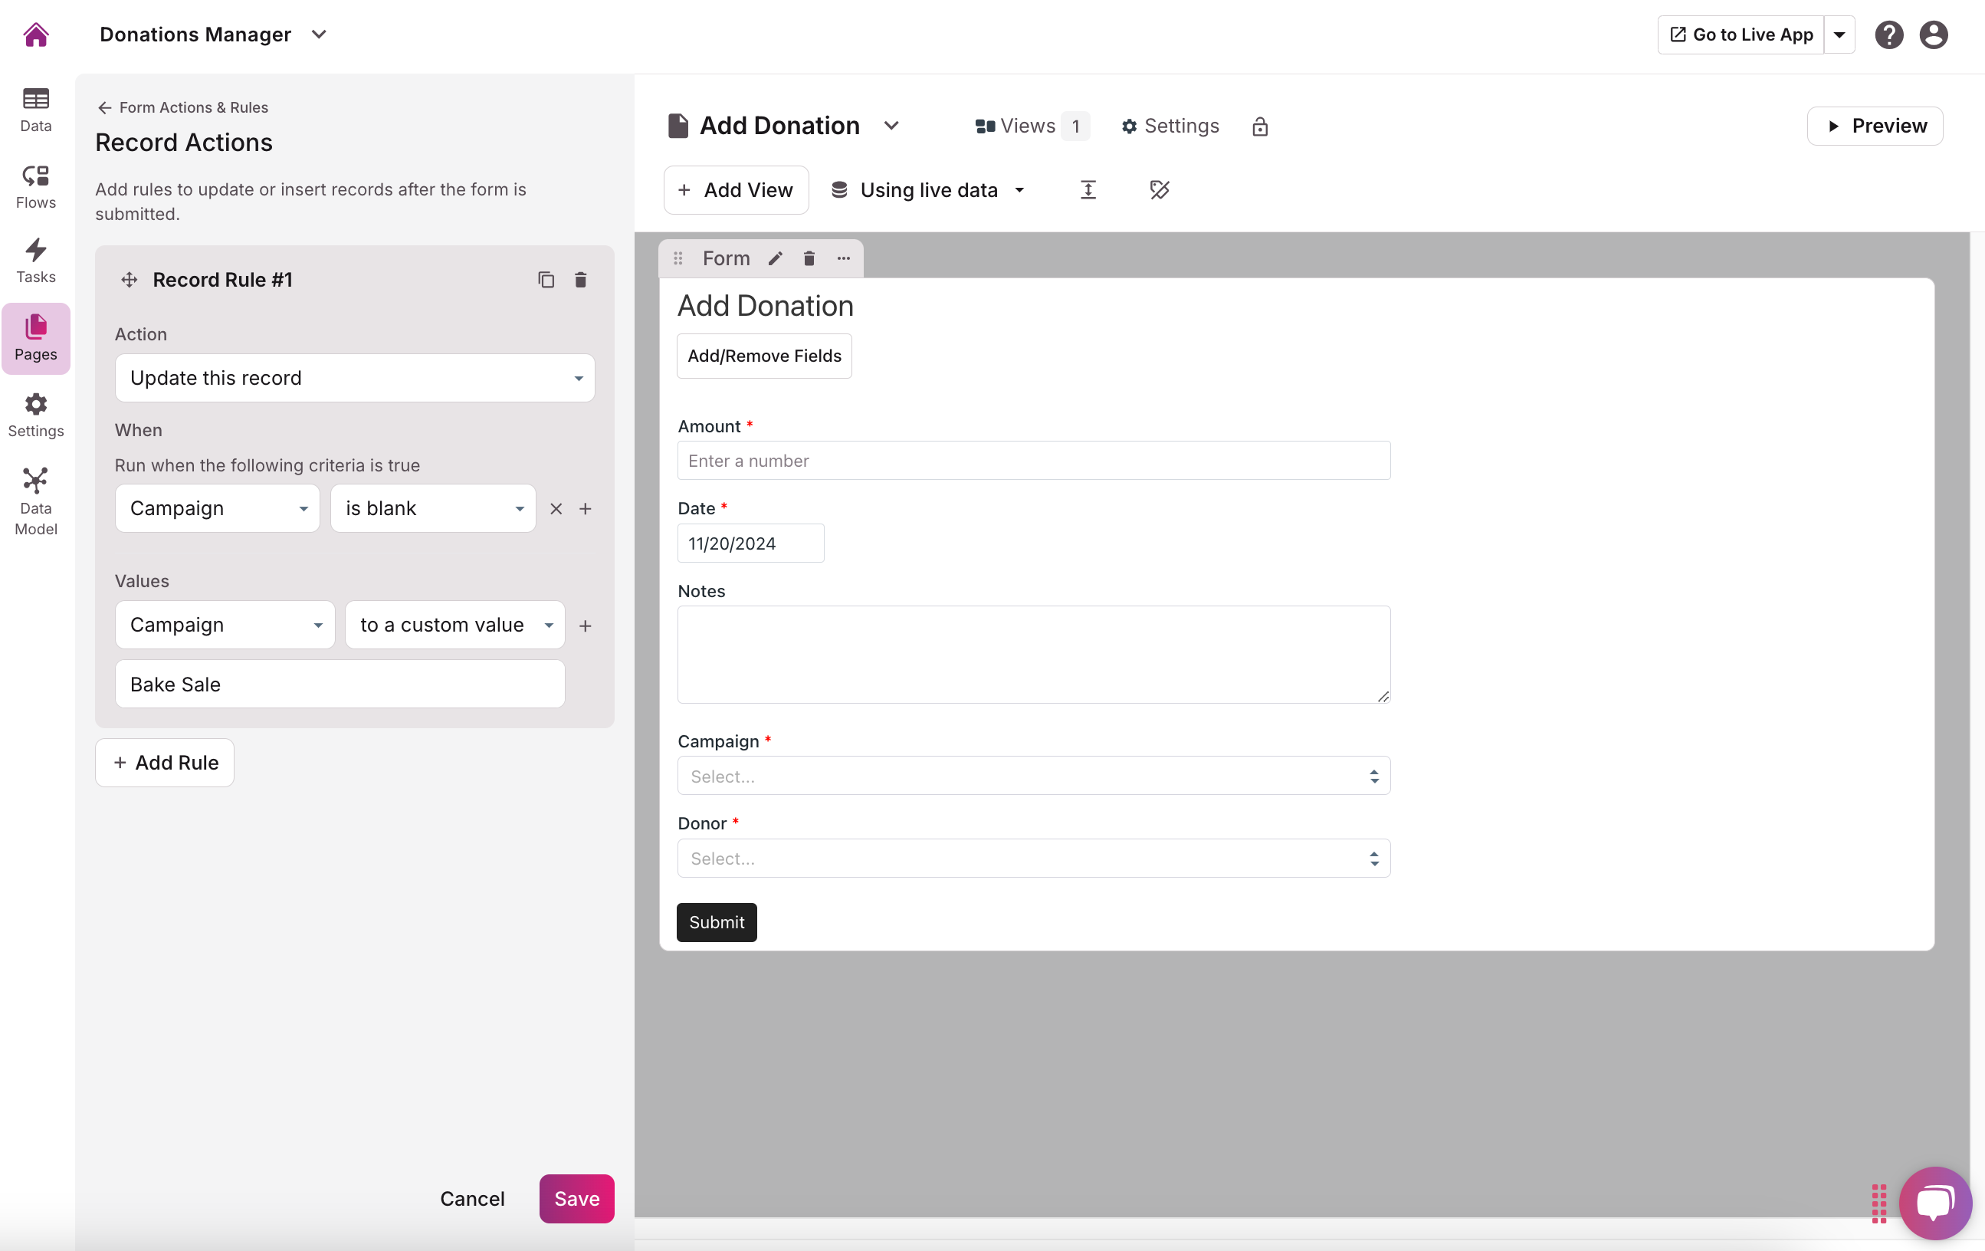Image resolution: width=1985 pixels, height=1251 pixels.
Task: Remove the Campaign criteria with X icon
Action: tap(556, 509)
